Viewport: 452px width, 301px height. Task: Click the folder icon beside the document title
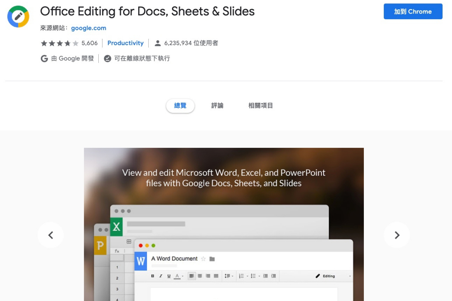pos(212,259)
